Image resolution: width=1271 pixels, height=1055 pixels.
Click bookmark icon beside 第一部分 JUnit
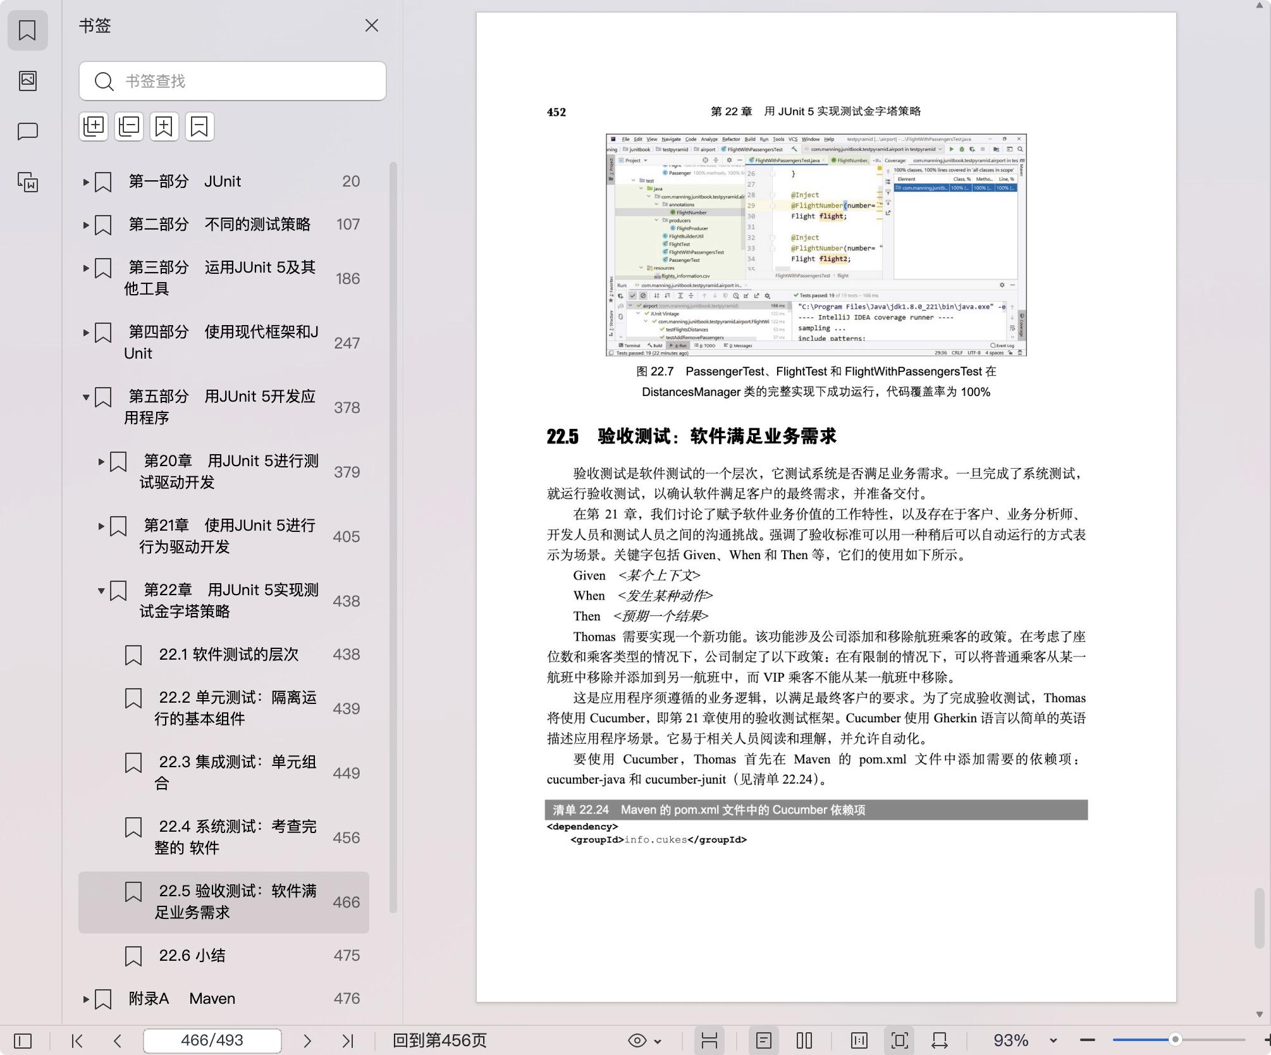tap(103, 182)
